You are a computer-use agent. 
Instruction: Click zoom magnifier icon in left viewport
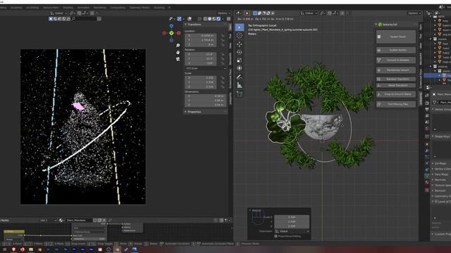178,45
